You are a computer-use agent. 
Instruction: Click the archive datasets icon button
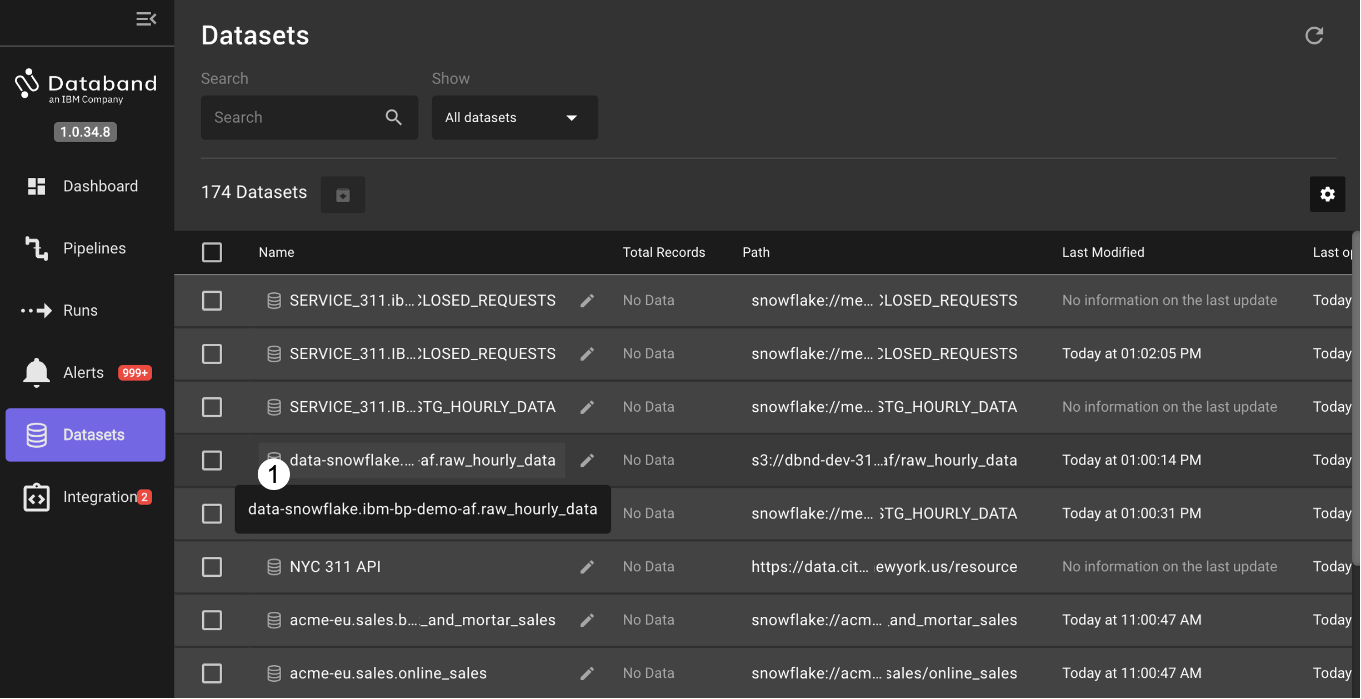click(x=343, y=194)
